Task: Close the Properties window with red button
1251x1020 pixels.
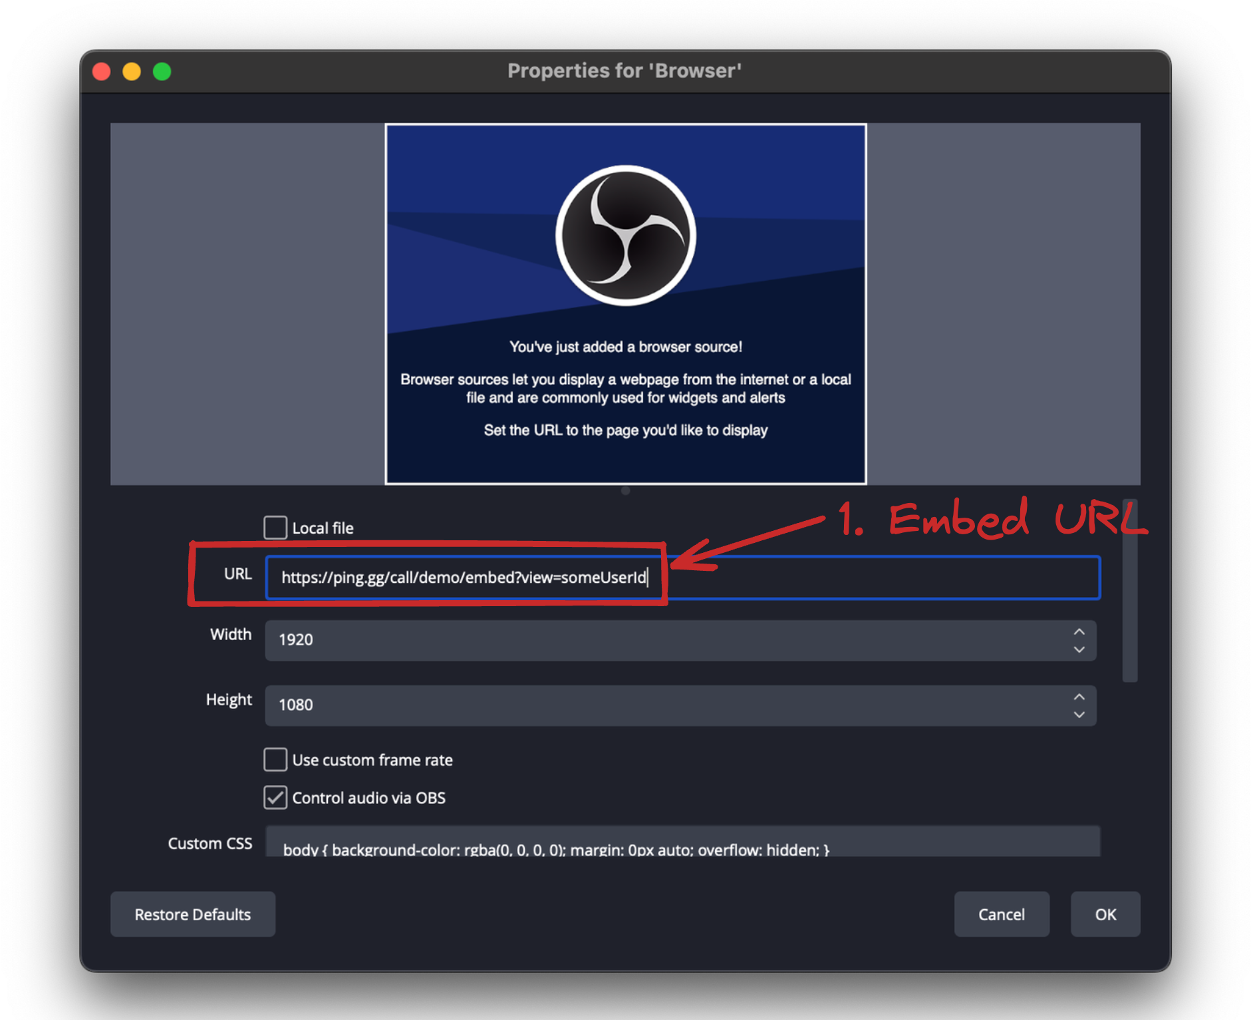Action: [102, 71]
